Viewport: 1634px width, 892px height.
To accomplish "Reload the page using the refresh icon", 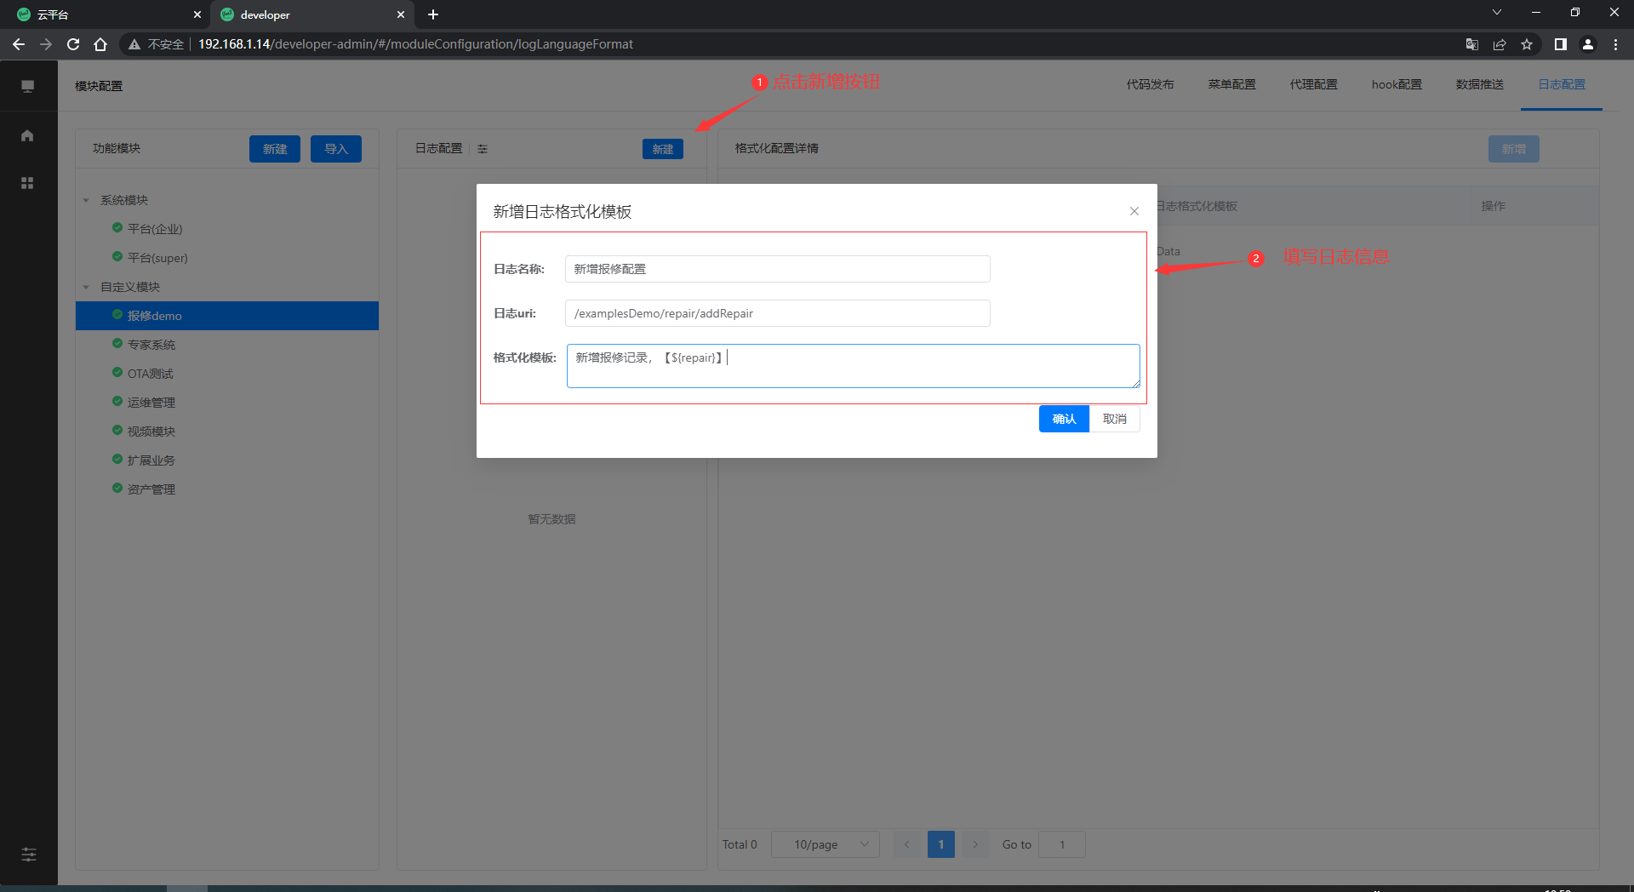I will tap(73, 44).
